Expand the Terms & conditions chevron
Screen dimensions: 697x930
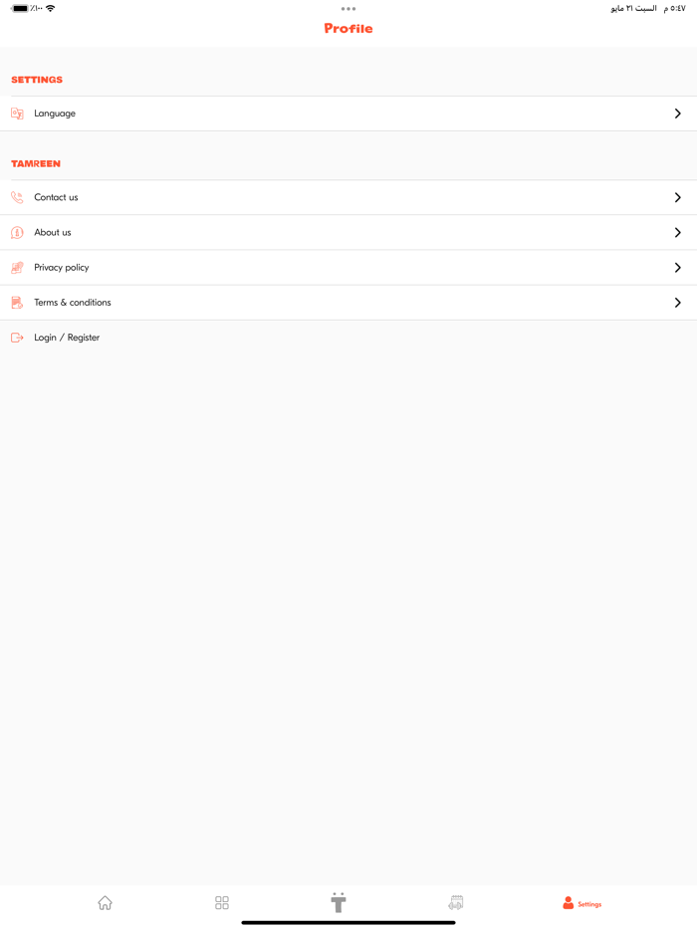[678, 302]
